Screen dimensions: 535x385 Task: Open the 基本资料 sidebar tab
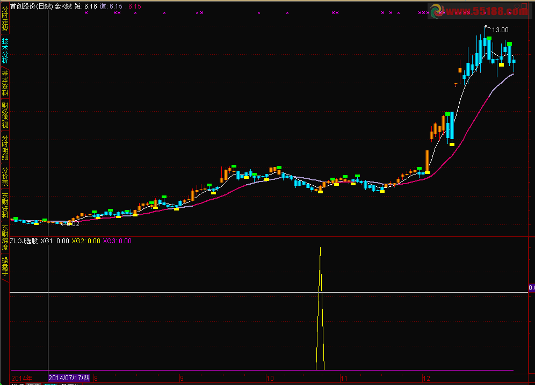pos(5,83)
